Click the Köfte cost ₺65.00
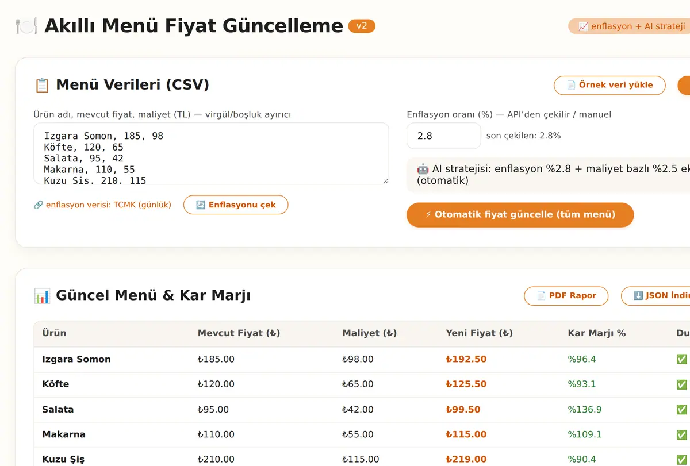 pos(358,384)
